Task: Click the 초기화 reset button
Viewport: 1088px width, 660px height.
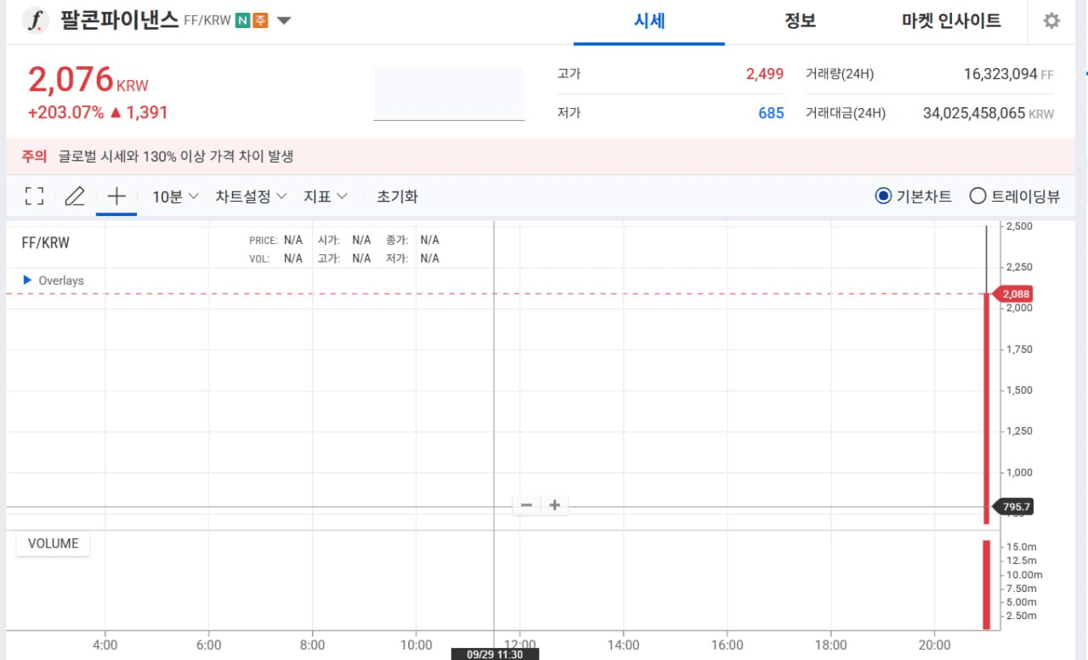Action: click(x=397, y=196)
